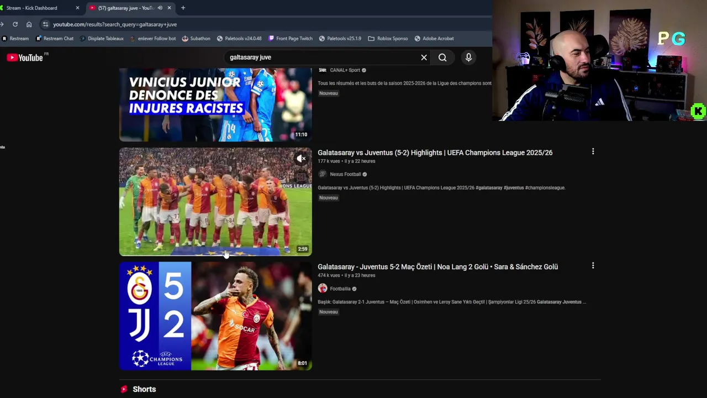Click the Nouveau badge under CANAL+ Sport video
707x398 pixels.
click(328, 93)
